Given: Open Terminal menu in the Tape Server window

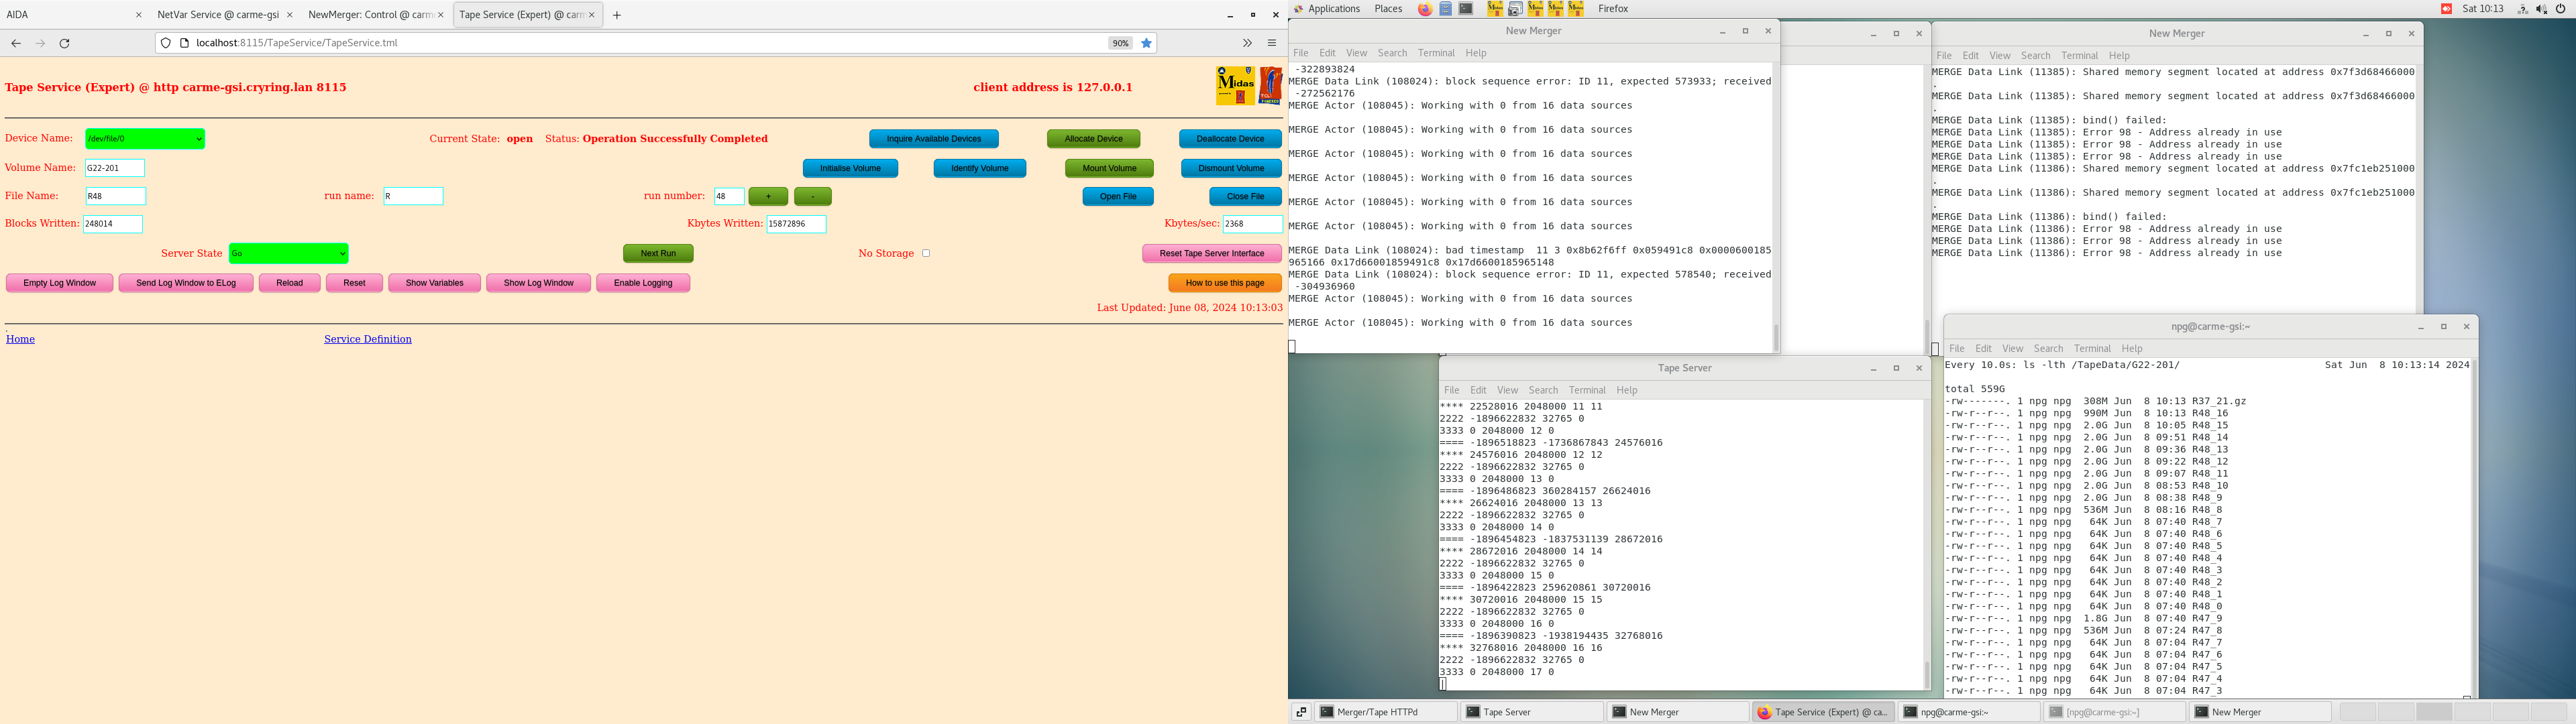Looking at the screenshot, I should pos(1587,390).
